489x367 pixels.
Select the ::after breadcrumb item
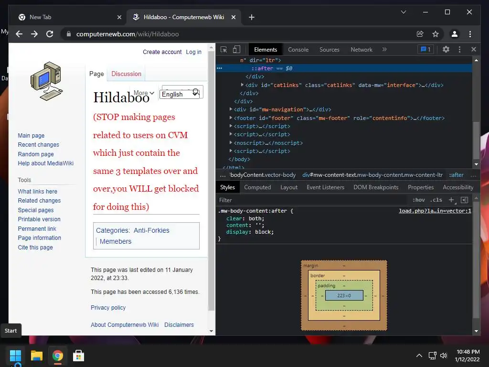click(x=456, y=175)
